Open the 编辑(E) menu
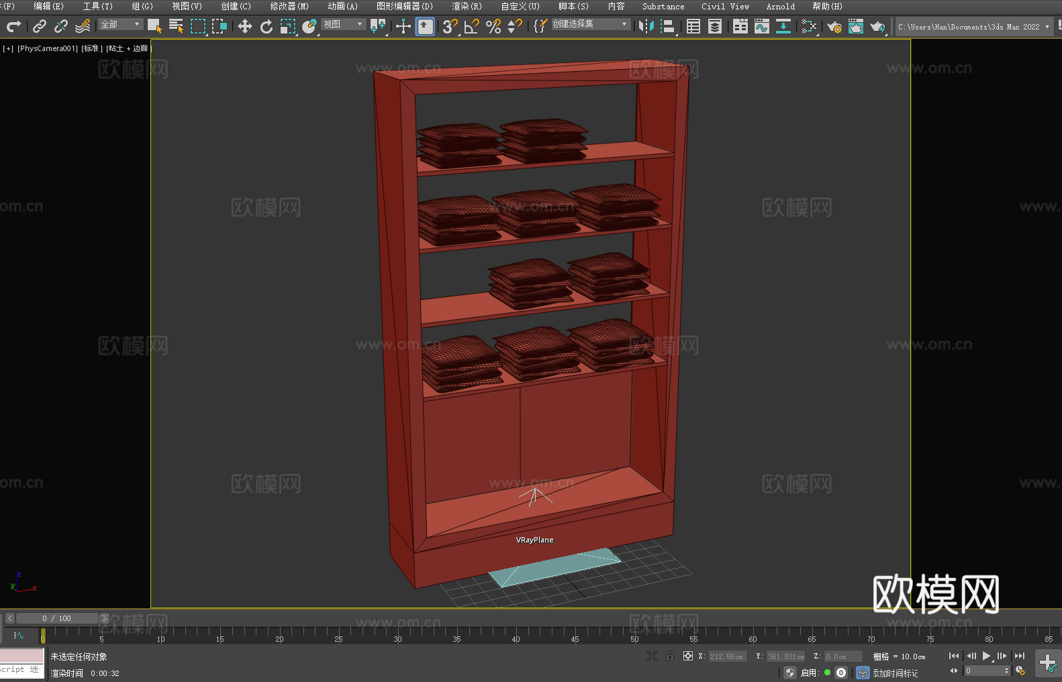The height and width of the screenshot is (682, 1062). (x=48, y=6)
